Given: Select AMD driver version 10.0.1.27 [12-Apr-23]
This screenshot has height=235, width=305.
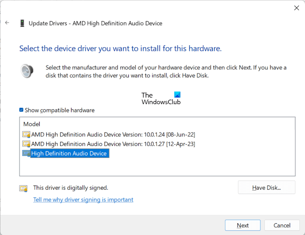Looking at the screenshot, I should click(113, 144).
